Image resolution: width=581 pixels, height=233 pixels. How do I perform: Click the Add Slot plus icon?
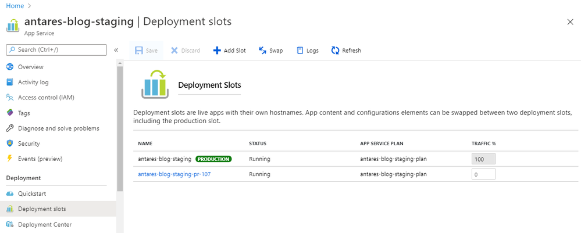coord(217,51)
